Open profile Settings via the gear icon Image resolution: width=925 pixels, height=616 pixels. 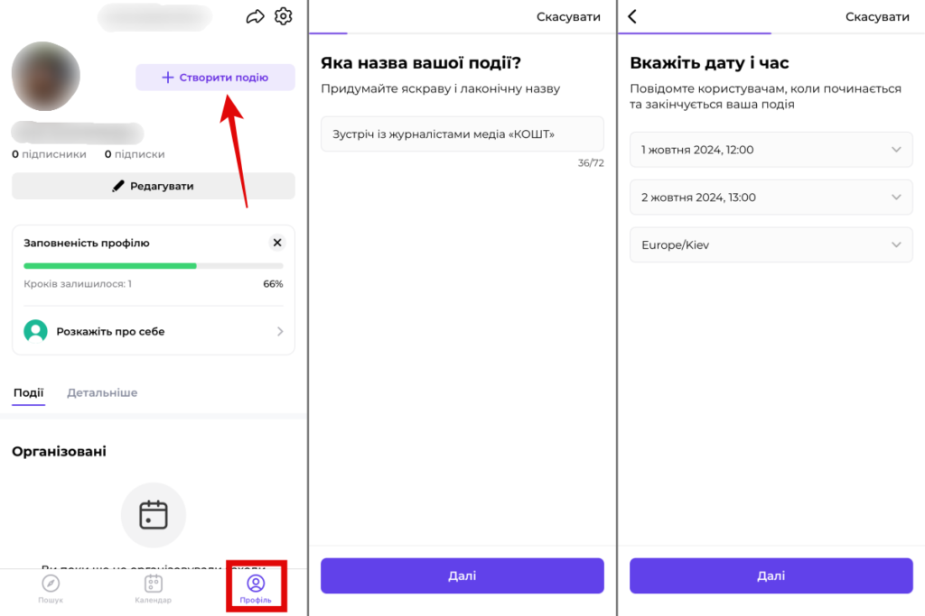[283, 15]
